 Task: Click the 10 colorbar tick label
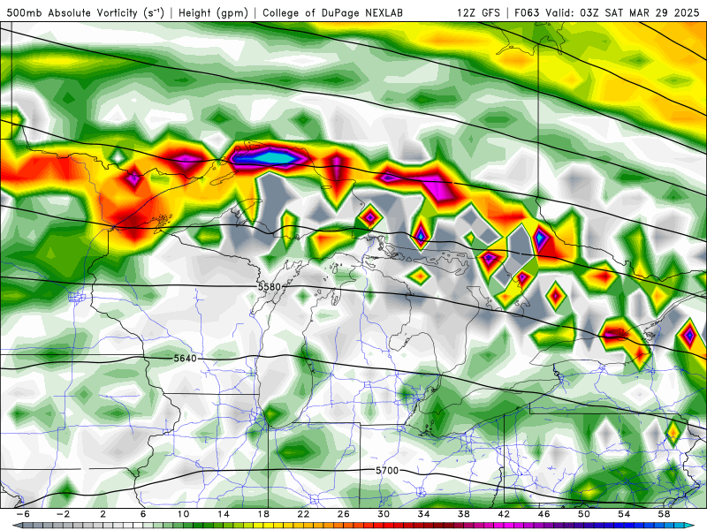pos(183,514)
